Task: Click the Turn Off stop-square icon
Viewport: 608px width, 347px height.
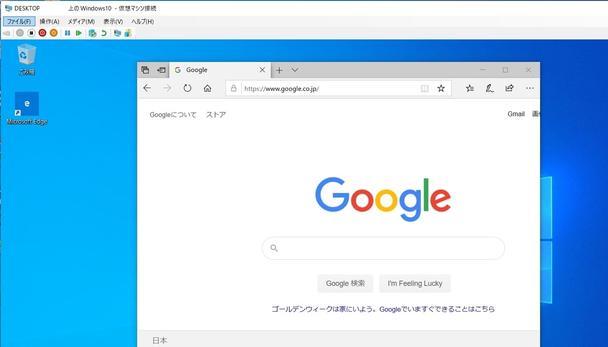Action: [x=31, y=33]
